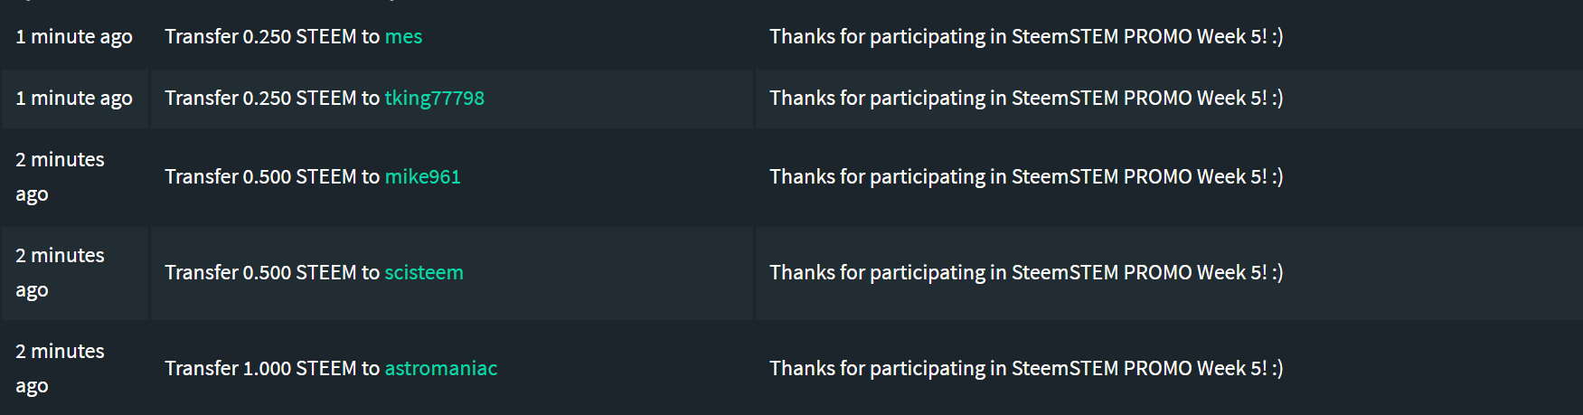Select the 'Transfer 0.500 STEEM to' text for mike961
The height and width of the screenshot is (415, 1583).
coord(272,177)
